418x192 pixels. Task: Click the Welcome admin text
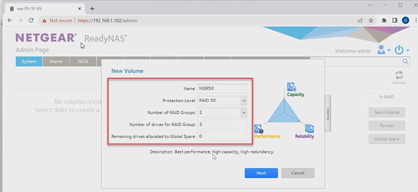coord(353,51)
